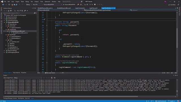Switch to the LoginCommand.cs tab
This screenshot has height=102, width=181.
(80, 8)
